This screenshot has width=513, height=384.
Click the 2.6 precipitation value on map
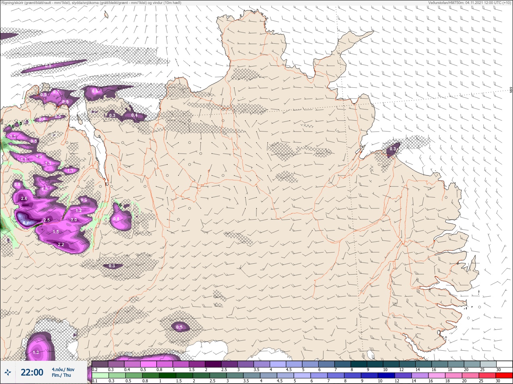(x=24, y=198)
